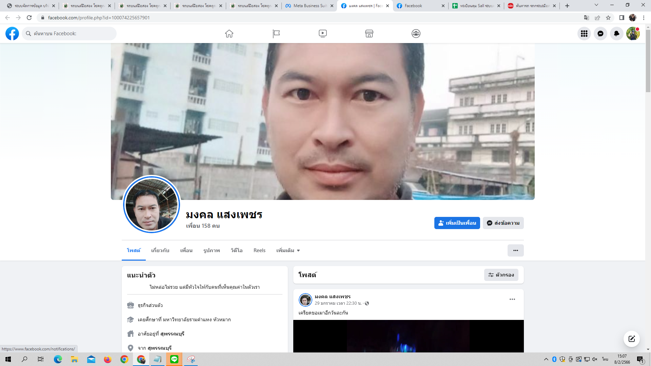The image size is (651, 366).
Task: Open the ตัวกรอง posts filter
Action: 501,275
